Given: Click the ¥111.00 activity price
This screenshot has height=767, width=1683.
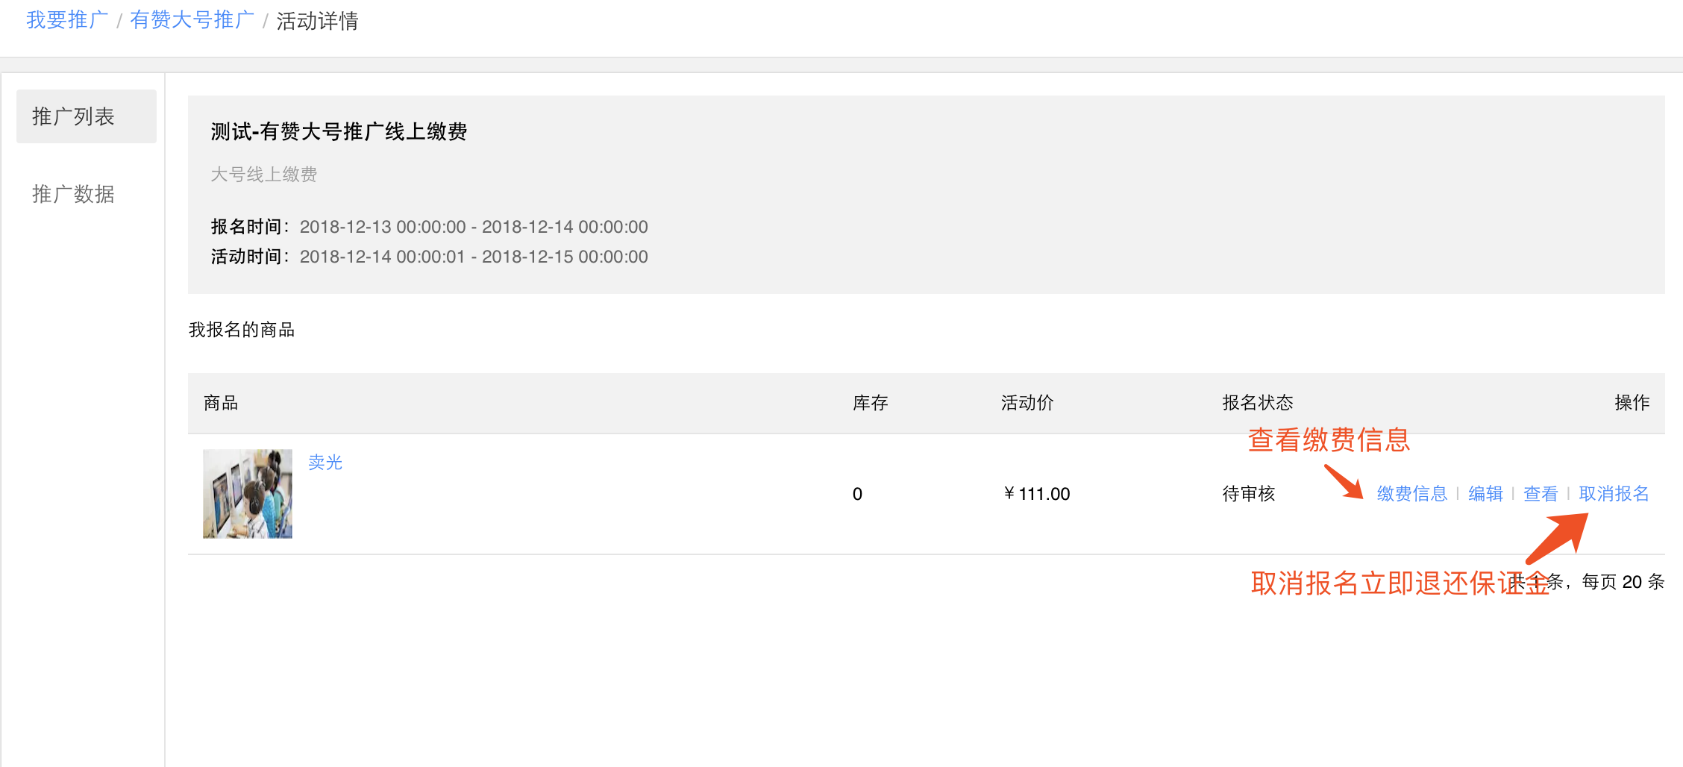Looking at the screenshot, I should pyautogui.click(x=1037, y=493).
